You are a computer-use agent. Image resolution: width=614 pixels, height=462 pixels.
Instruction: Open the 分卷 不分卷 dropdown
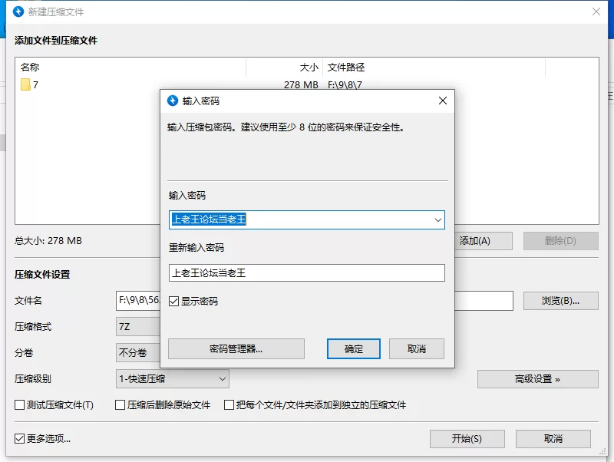coord(138,353)
